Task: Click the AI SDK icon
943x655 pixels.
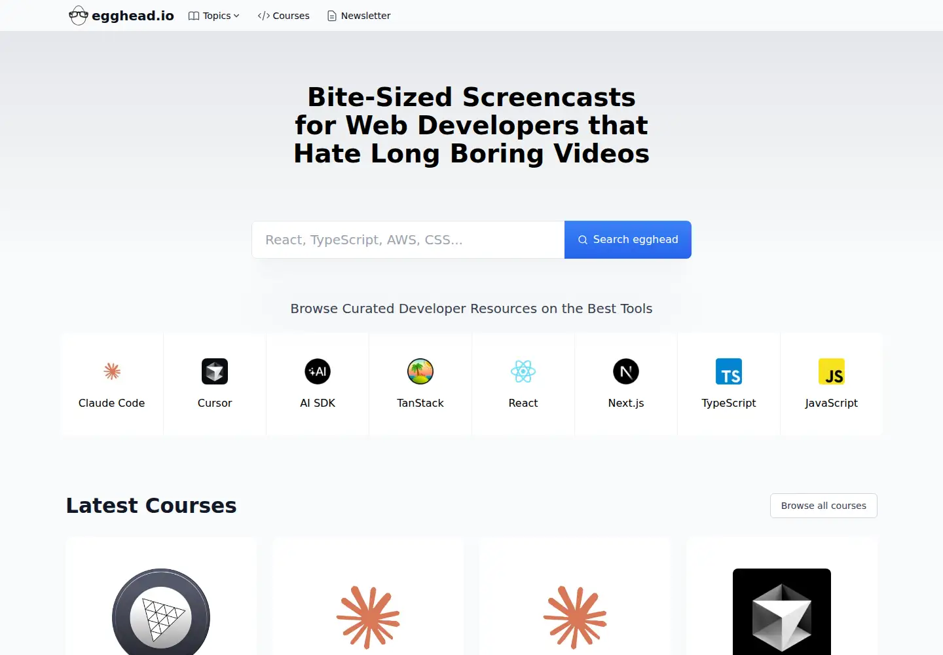Action: coord(318,371)
